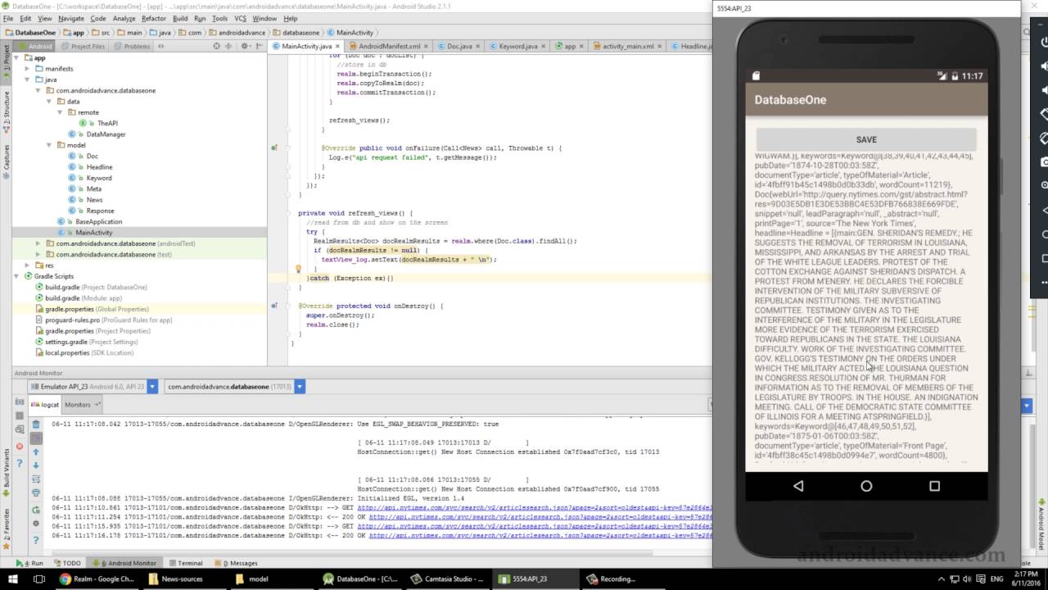Image resolution: width=1048 pixels, height=590 pixels.
Task: Click the upper help question mark in Android Monitor
Action: [20, 461]
